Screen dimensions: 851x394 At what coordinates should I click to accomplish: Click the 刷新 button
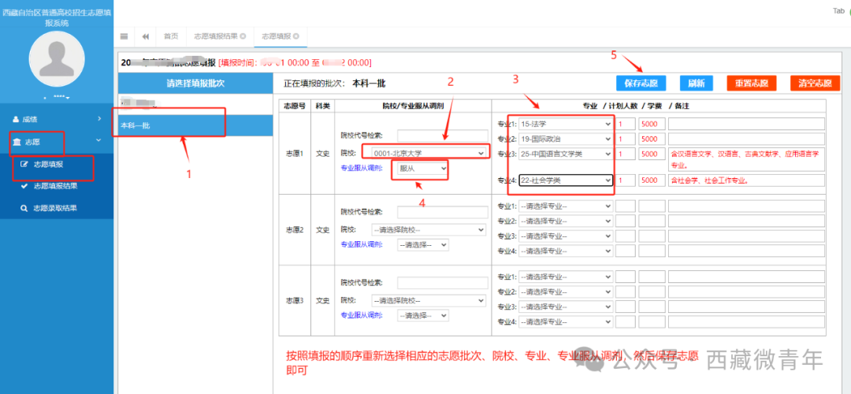pos(697,84)
